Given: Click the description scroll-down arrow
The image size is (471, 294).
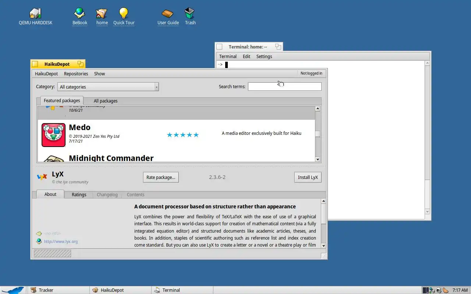Looking at the screenshot, I should 323,245.
